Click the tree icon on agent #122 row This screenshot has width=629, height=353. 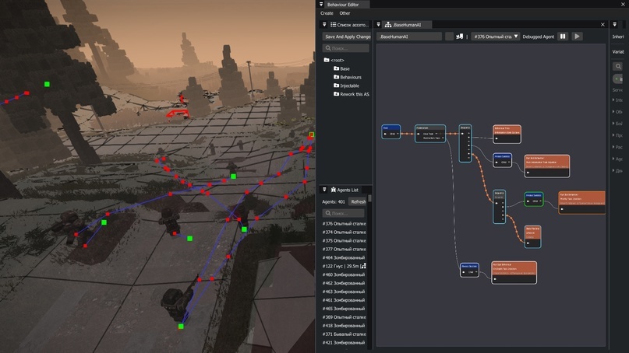[363, 266]
